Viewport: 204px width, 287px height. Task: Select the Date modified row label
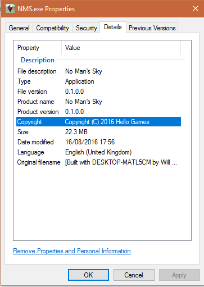[35, 142]
